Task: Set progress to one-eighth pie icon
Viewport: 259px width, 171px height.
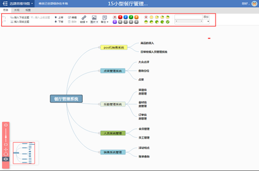Action: [157, 17]
